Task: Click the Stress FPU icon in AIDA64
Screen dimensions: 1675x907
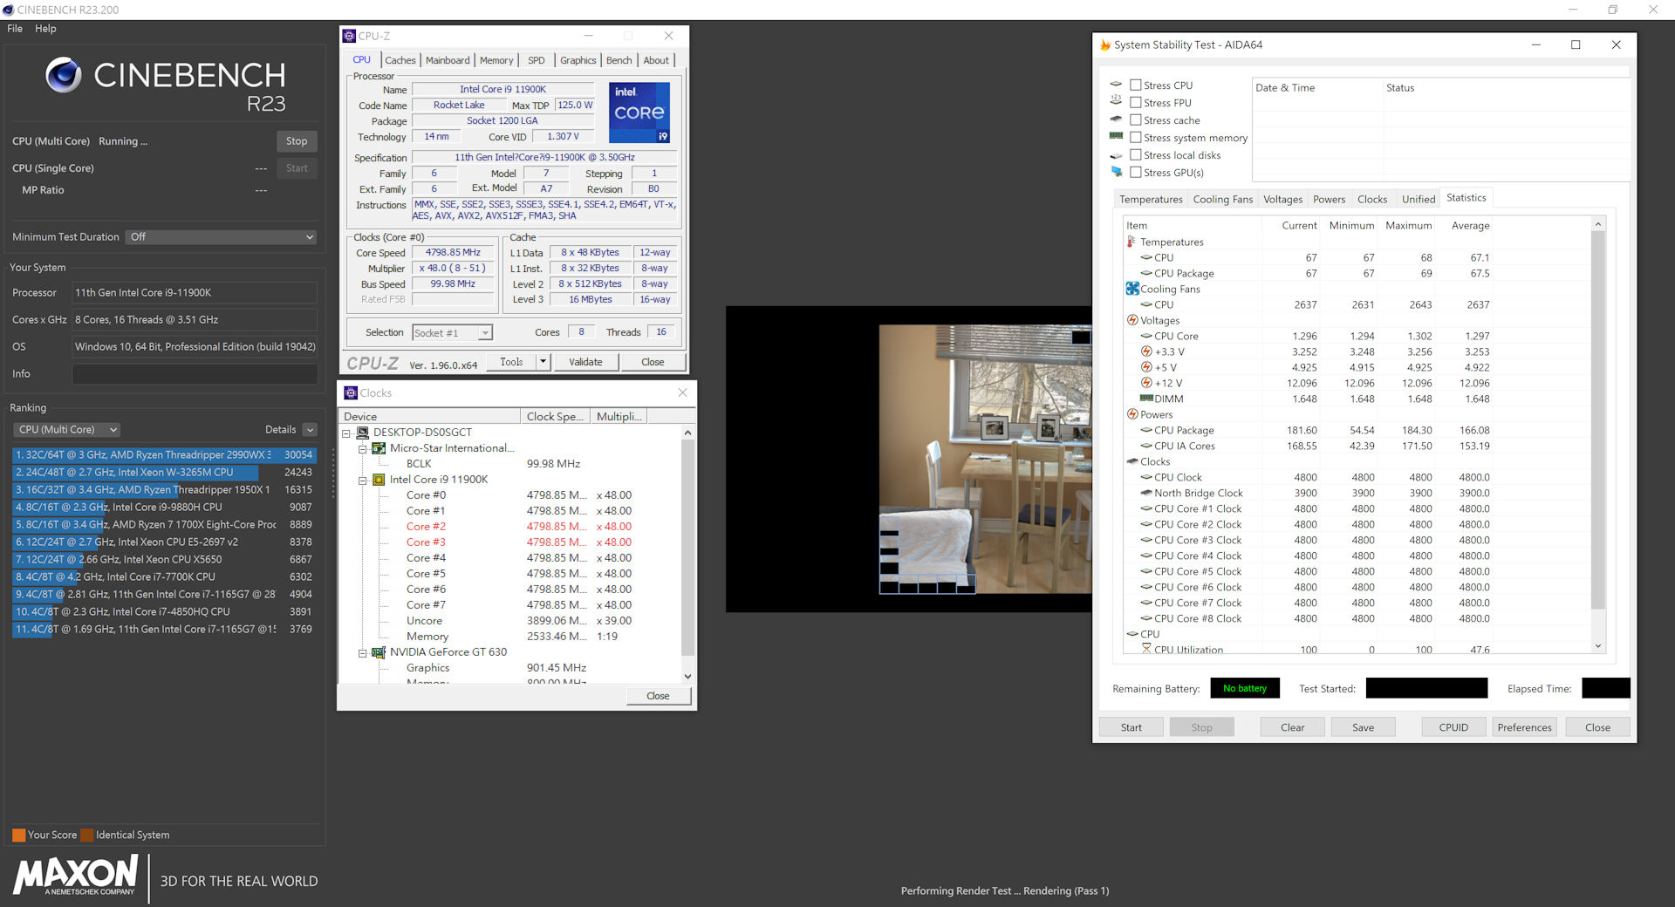Action: 1116,101
